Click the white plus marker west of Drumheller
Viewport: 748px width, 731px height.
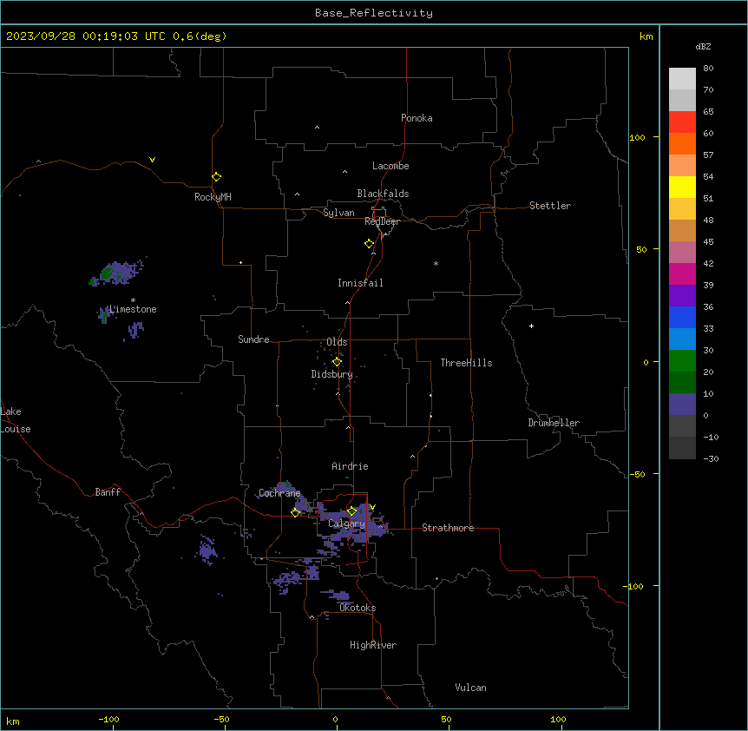pyautogui.click(x=531, y=326)
